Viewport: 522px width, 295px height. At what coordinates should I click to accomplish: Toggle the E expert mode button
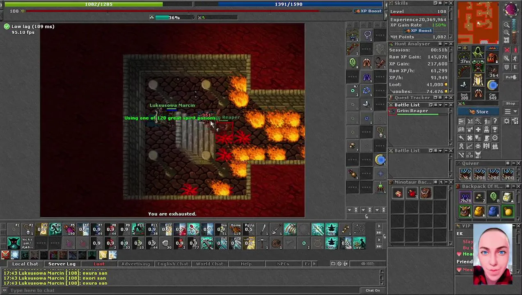[515, 67]
